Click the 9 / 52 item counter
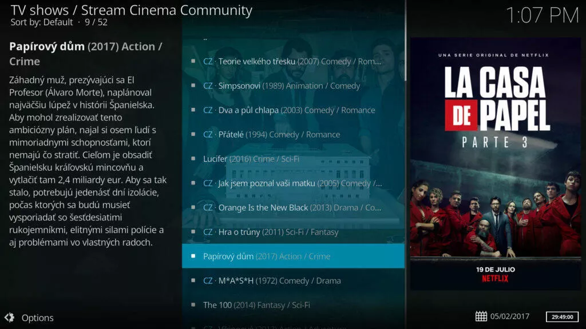 [x=96, y=22]
